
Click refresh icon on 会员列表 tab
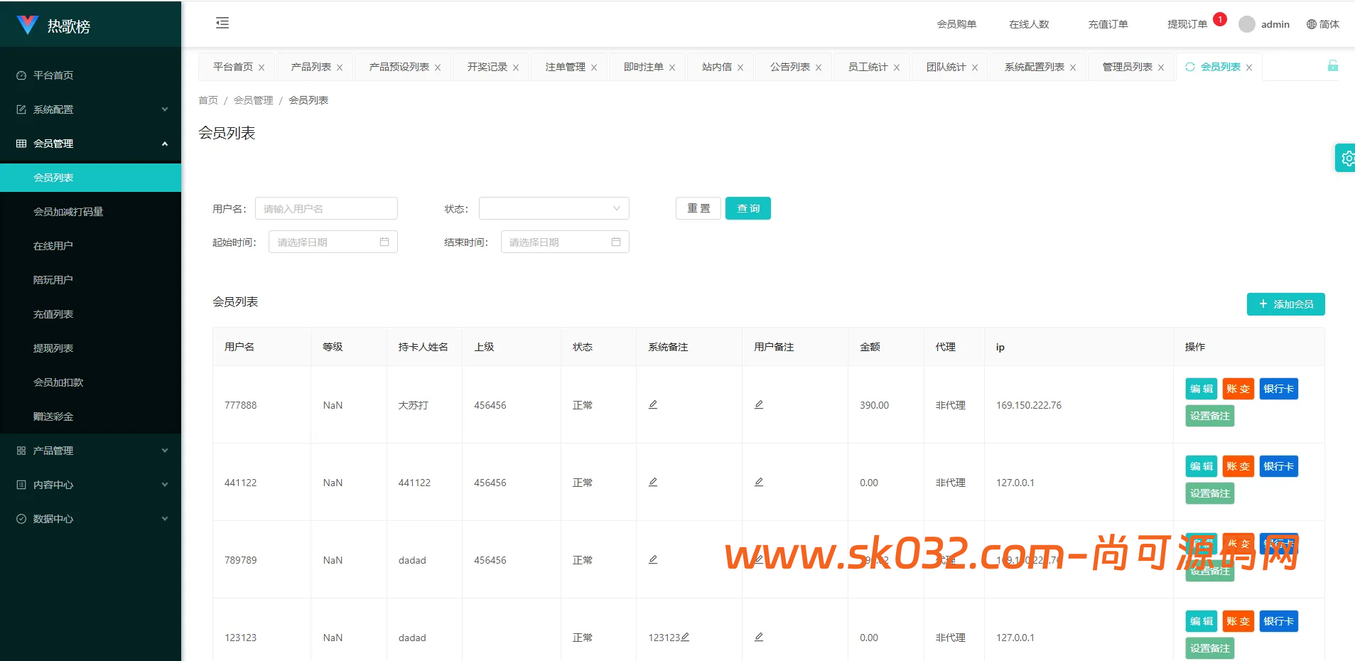pyautogui.click(x=1190, y=67)
